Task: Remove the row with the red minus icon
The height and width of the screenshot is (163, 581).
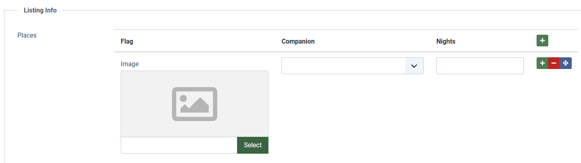Action: 554,63
